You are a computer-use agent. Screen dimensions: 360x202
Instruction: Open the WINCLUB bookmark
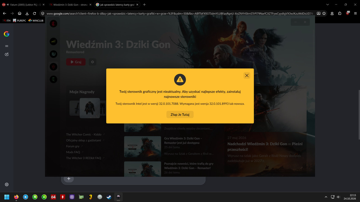36,20
